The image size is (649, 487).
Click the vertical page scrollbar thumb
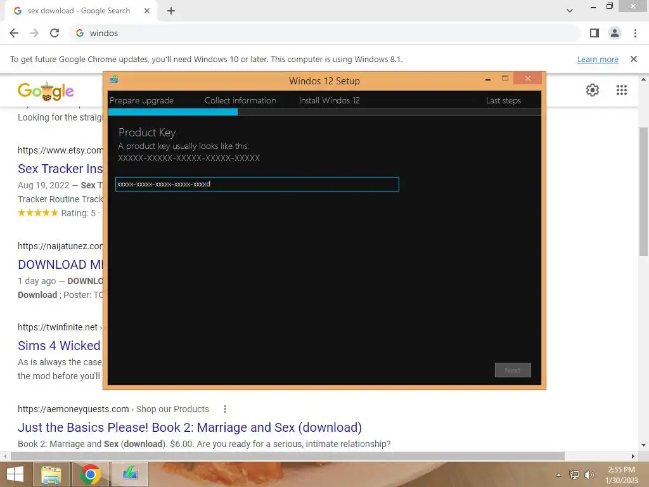pyautogui.click(x=643, y=192)
